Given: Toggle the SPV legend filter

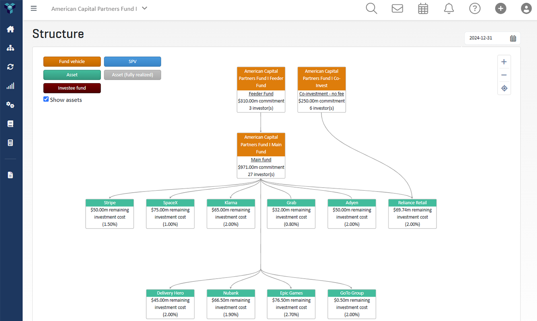Looking at the screenshot, I should pyautogui.click(x=132, y=62).
